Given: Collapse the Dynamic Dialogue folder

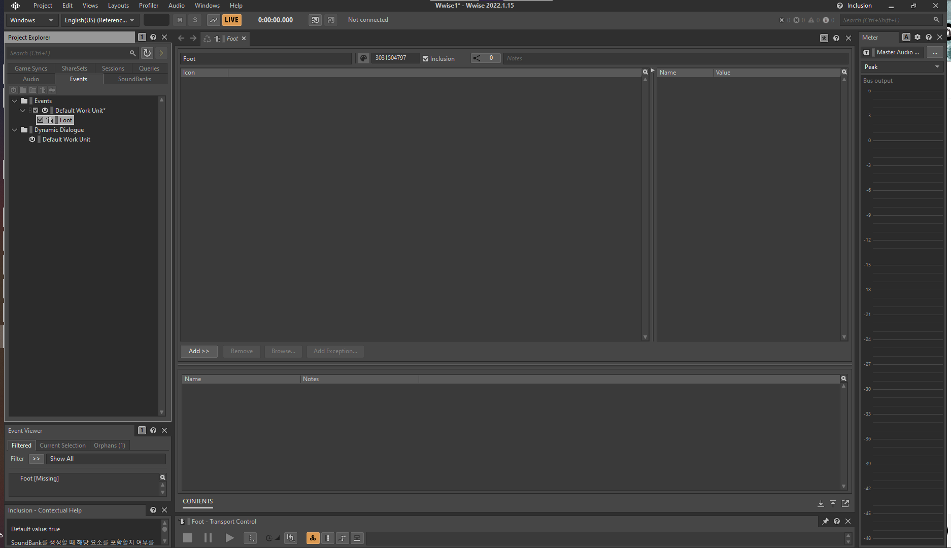Looking at the screenshot, I should 15,129.
